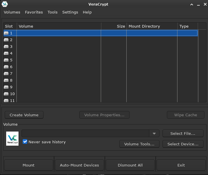Viewport: 208px width, 175px height.
Task: Focus the volume path input field
Action: coord(85,133)
